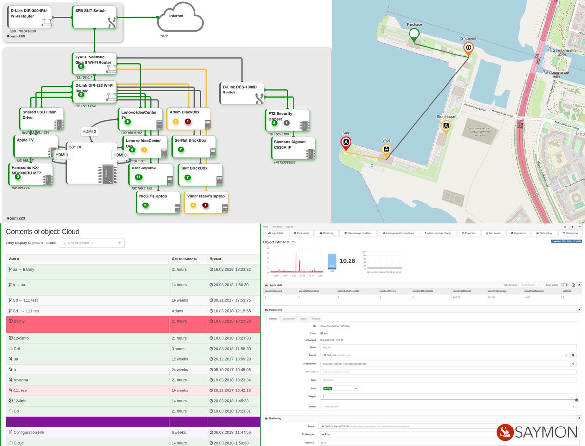Click the group icon next to Parent field
585x446 pixels.
pos(573,355)
